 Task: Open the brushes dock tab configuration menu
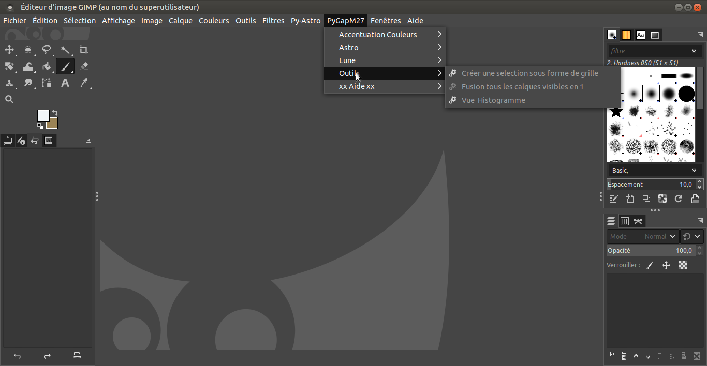click(x=700, y=35)
